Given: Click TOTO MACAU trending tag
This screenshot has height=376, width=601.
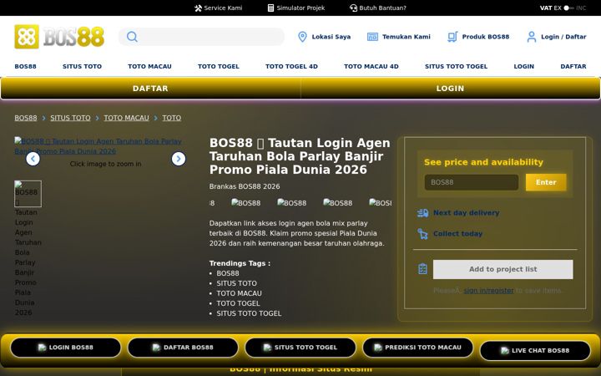Looking at the screenshot, I should click(x=240, y=293).
